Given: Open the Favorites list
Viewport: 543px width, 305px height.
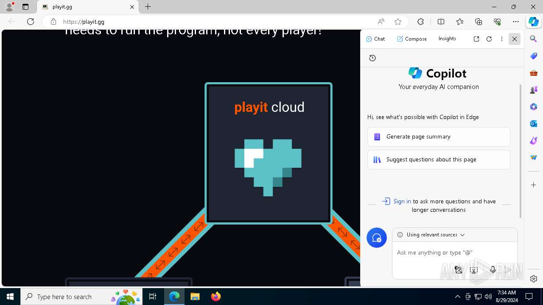Looking at the screenshot, I should click(460, 22).
